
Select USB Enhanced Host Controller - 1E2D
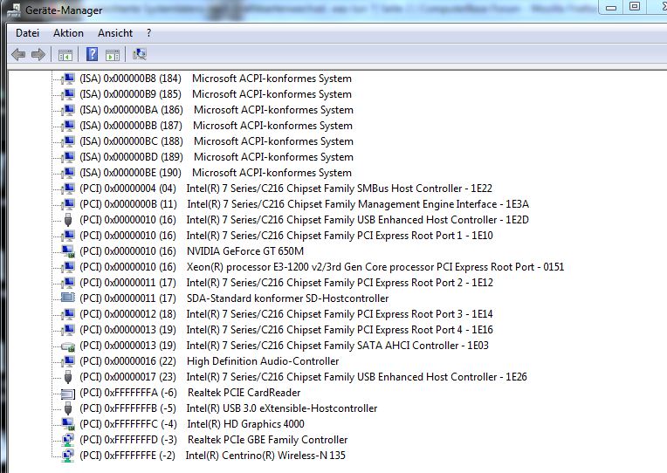pyautogui.click(x=304, y=220)
